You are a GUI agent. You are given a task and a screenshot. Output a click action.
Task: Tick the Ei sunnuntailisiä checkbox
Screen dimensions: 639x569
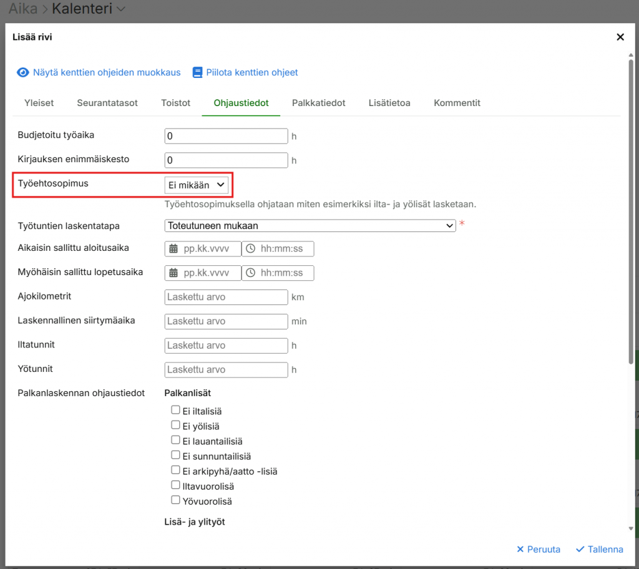[x=175, y=455]
